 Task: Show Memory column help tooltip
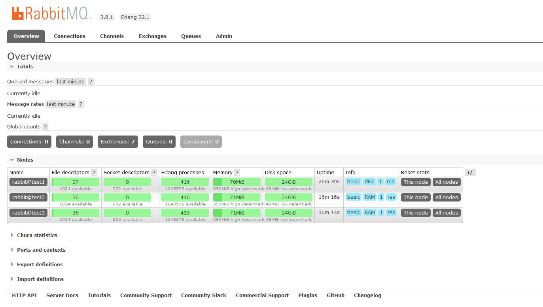coord(237,173)
